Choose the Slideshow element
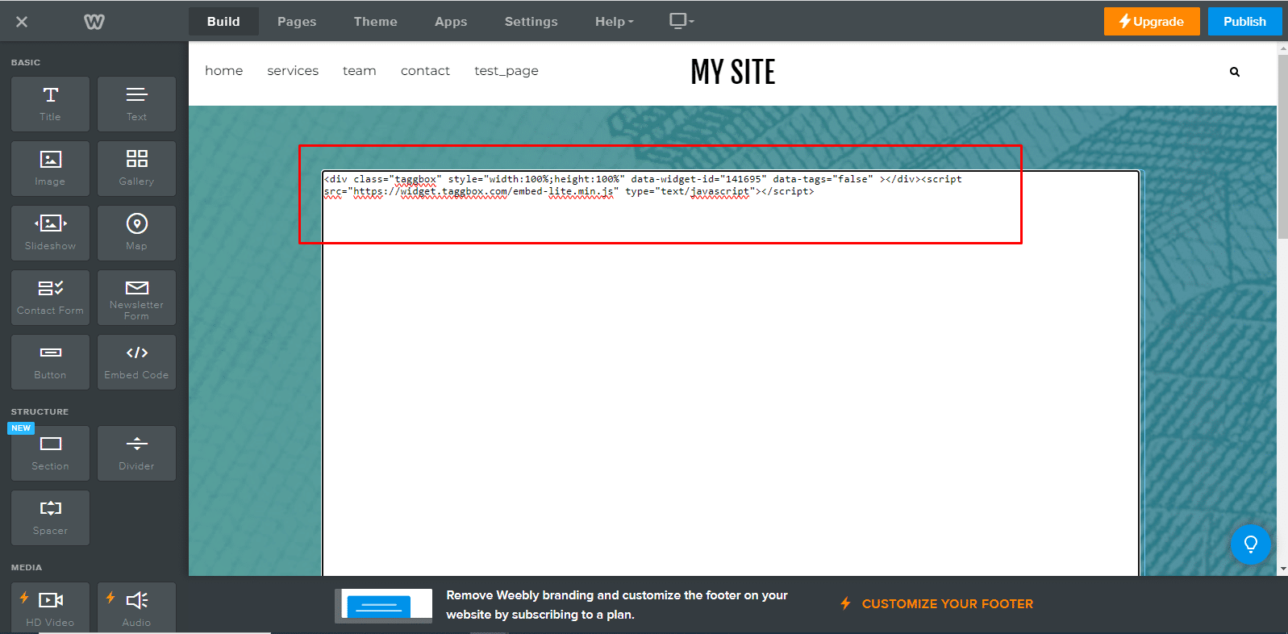 coord(50,232)
